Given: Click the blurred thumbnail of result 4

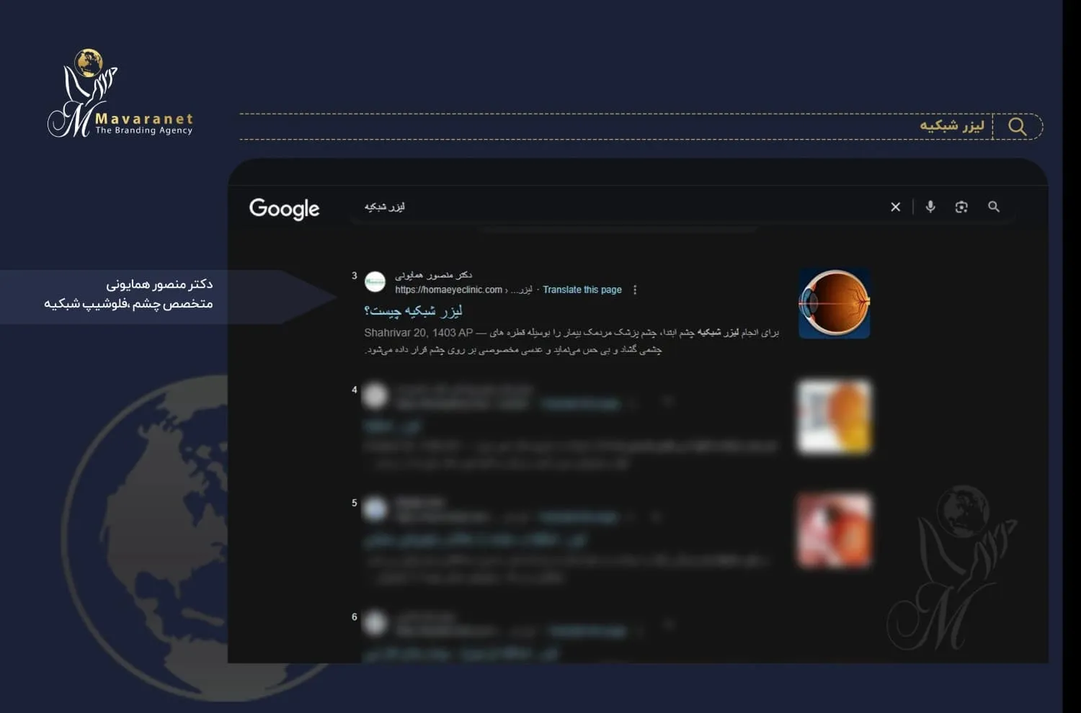Looking at the screenshot, I should point(834,418).
